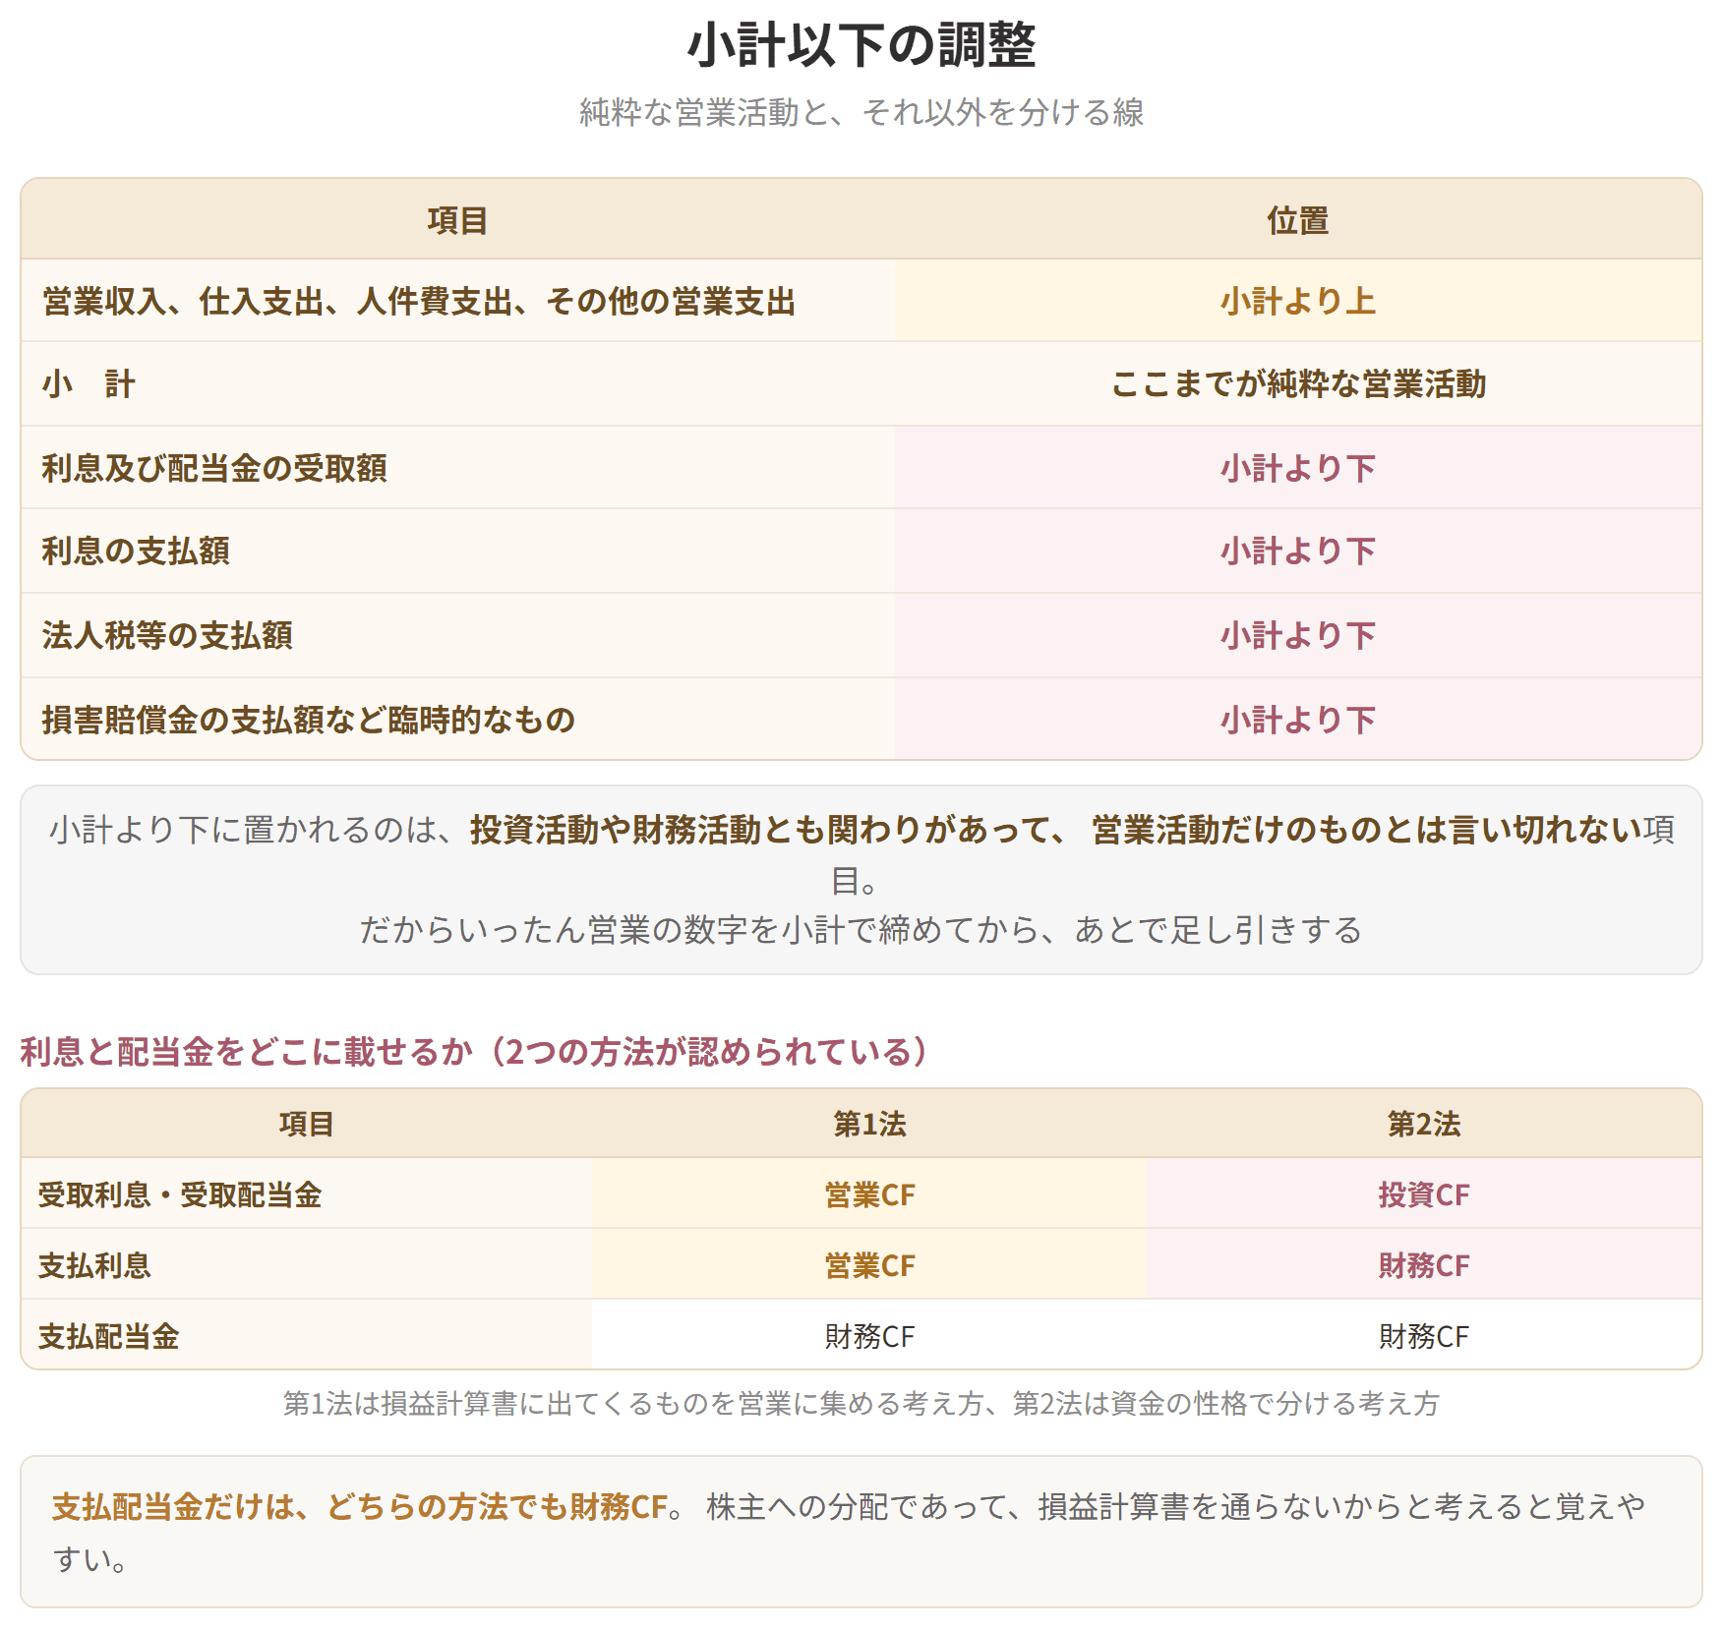The height and width of the screenshot is (1628, 1723).
Task: Click 項目 header in second table
Action: click(306, 1124)
